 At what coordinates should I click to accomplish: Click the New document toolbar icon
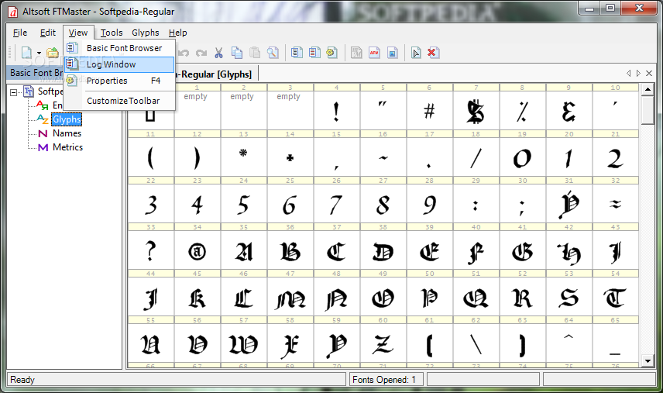tap(26, 53)
